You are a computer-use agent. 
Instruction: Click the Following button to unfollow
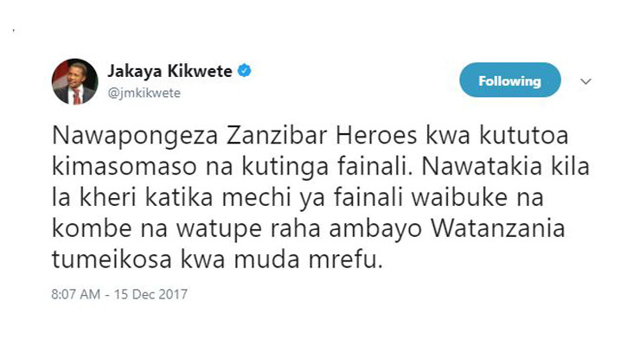tap(509, 80)
